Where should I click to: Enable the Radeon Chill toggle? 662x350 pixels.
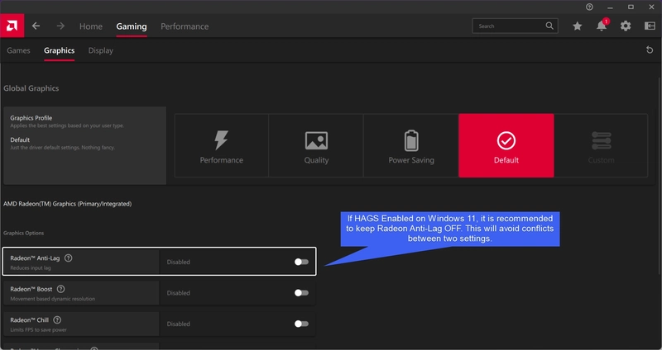301,324
